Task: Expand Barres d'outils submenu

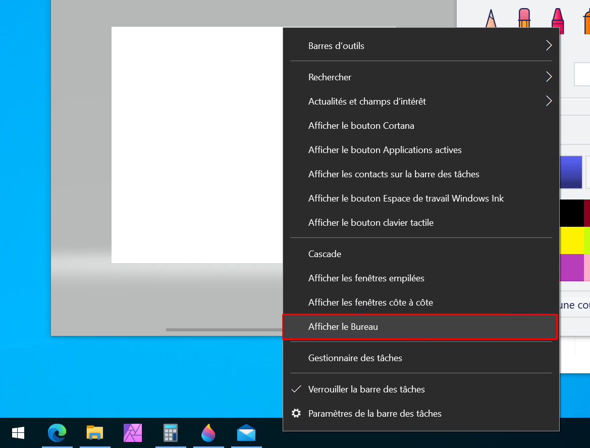Action: (x=421, y=46)
